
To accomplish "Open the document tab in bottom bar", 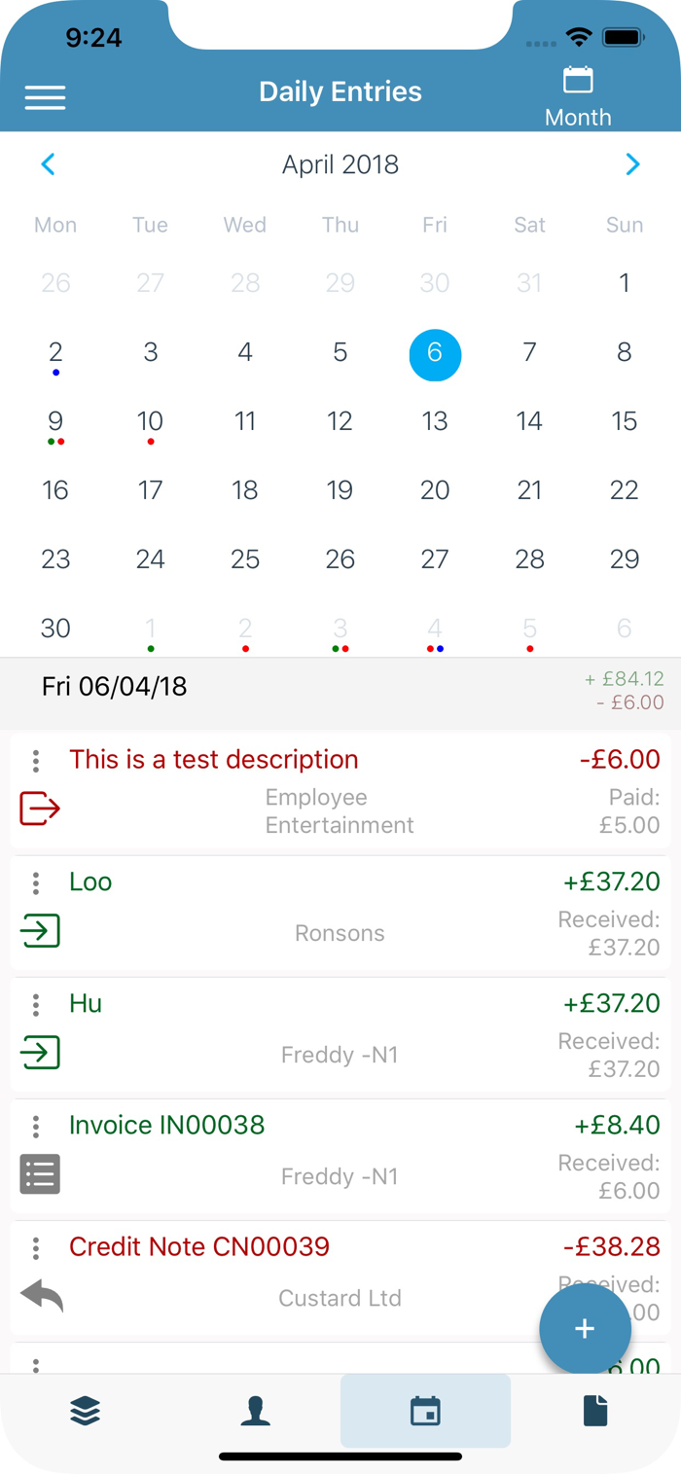I will pos(595,1411).
